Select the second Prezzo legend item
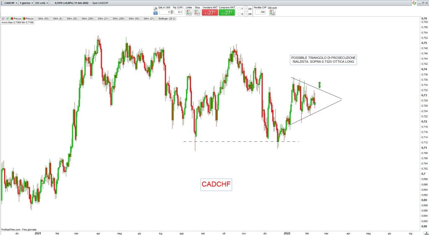The height and width of the screenshot is (235, 429). click(28, 18)
